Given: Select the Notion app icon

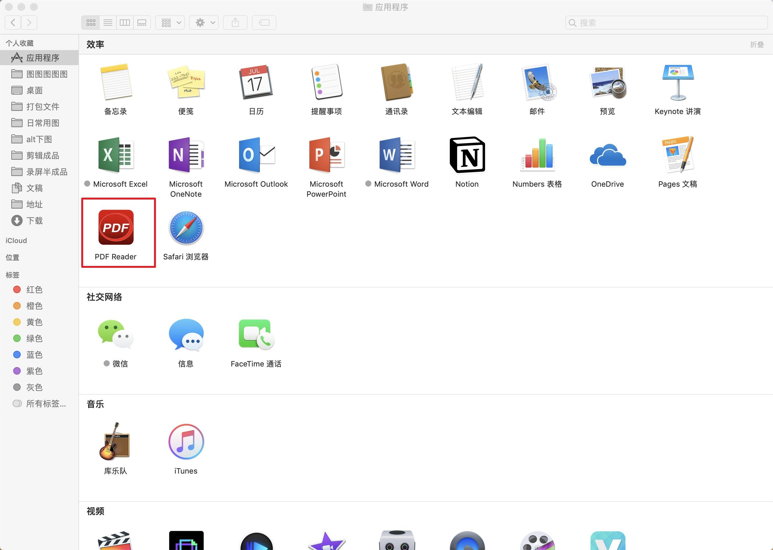Looking at the screenshot, I should (467, 155).
